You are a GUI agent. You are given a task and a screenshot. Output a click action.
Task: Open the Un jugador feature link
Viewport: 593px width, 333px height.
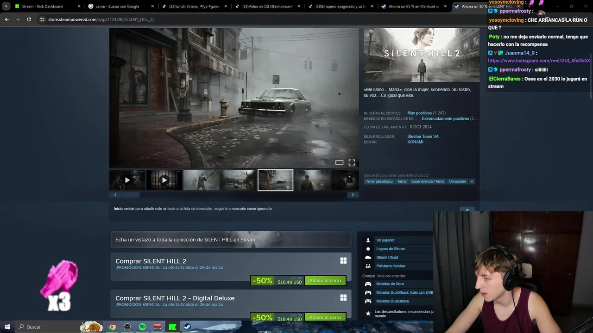[x=385, y=240]
